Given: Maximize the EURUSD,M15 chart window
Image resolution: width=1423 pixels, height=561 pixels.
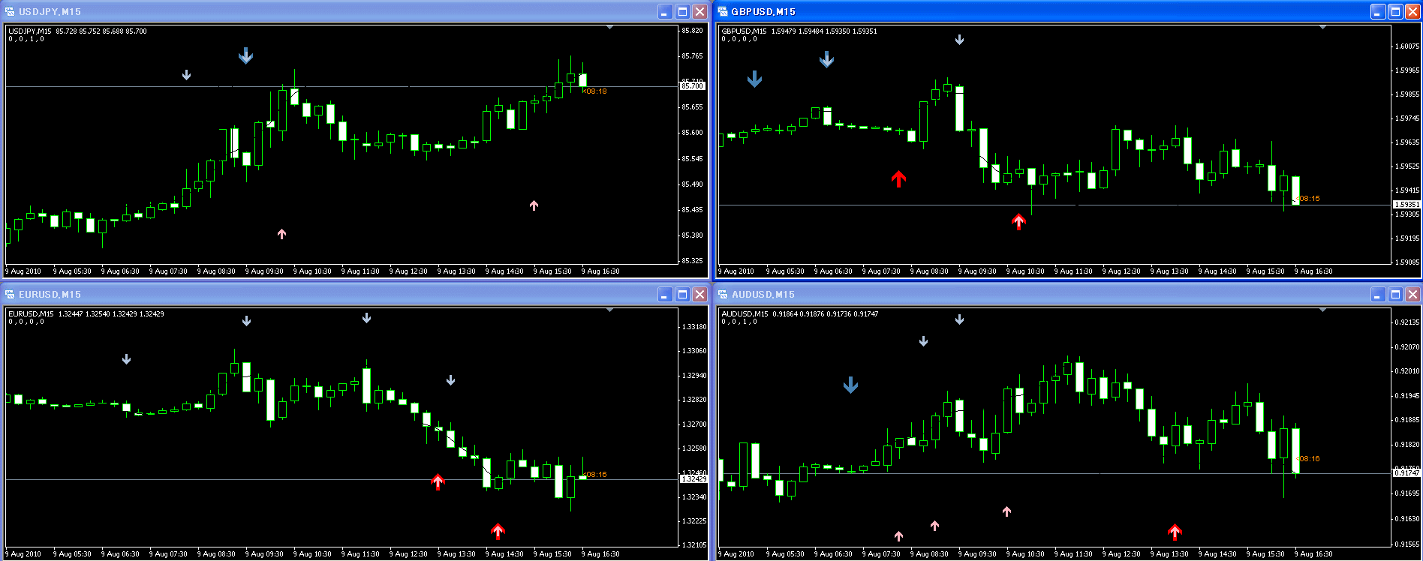Looking at the screenshot, I should tap(682, 294).
